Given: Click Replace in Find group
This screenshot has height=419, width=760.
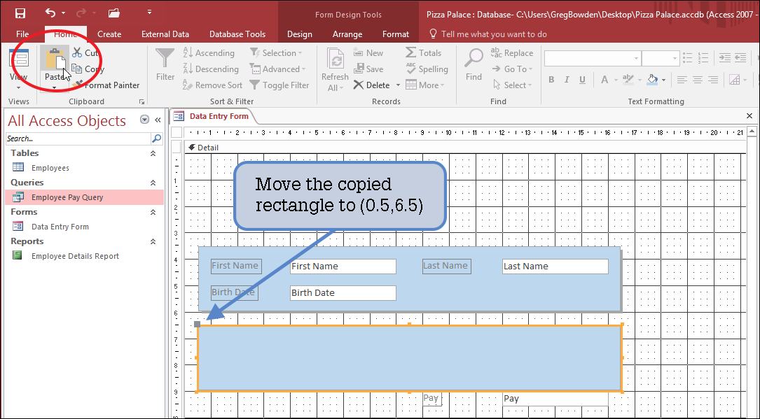Looking at the screenshot, I should [x=512, y=52].
